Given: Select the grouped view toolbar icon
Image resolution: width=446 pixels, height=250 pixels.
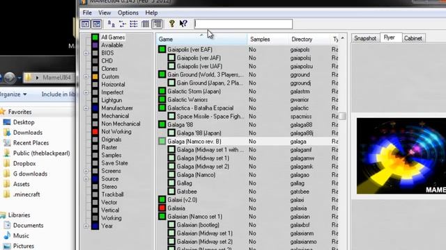Looking at the screenshot, I should tap(157, 24).
